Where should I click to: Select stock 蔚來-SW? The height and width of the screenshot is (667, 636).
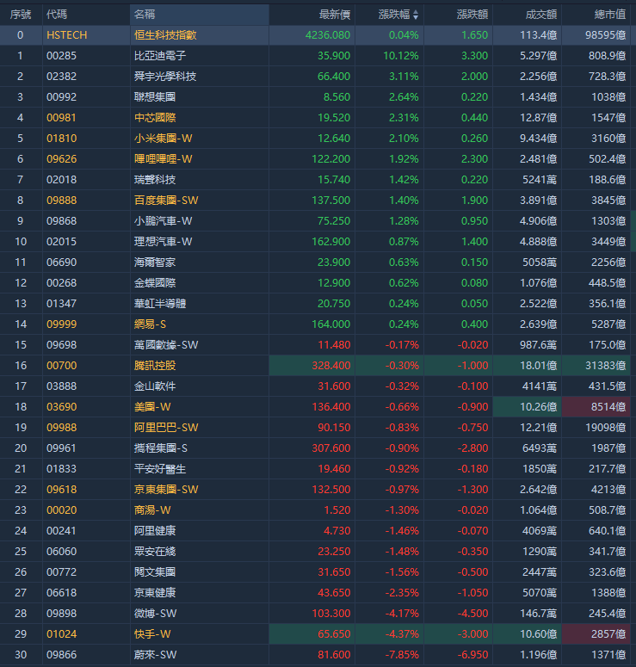[x=155, y=655]
